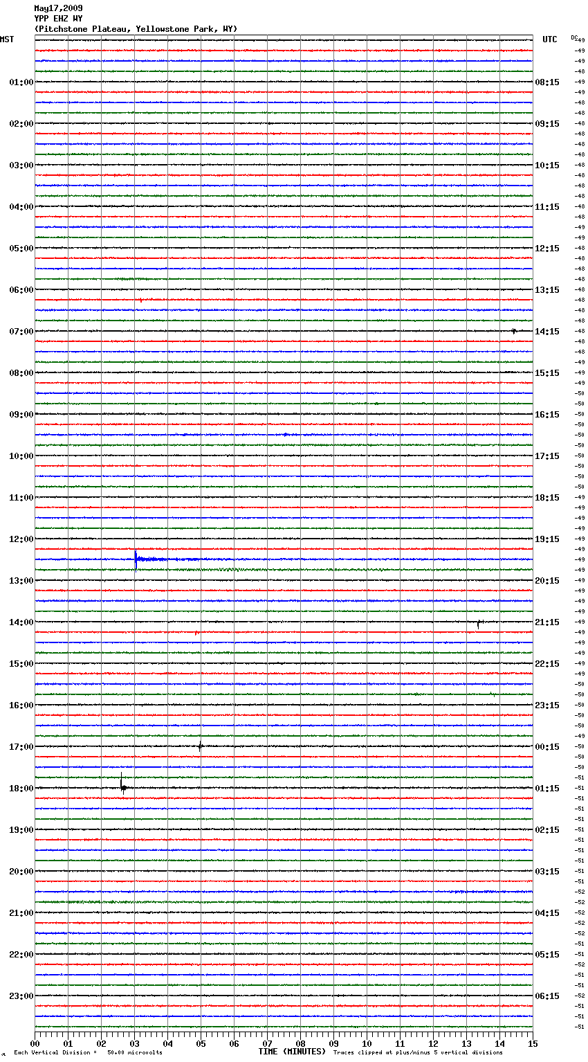Screen dimensions: 588x1062
Task: Click the 22:15 UTC time label
Action: (x=547, y=664)
